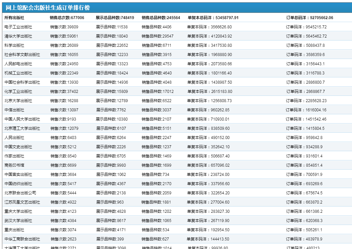Select the 科学出版社 row name
352x249 pixels.
point(14,45)
